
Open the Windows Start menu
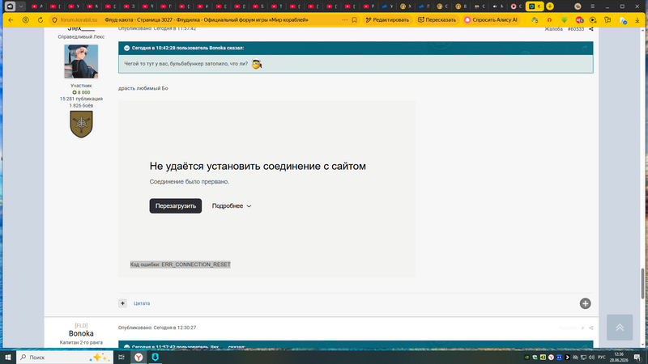pyautogui.click(x=8, y=357)
